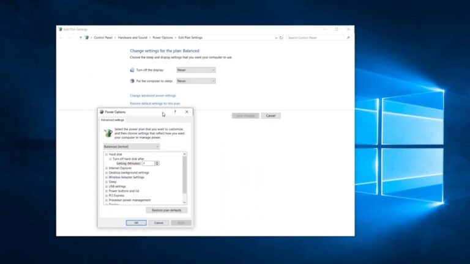Click Cancel in Power Options dialog

[x=159, y=222]
